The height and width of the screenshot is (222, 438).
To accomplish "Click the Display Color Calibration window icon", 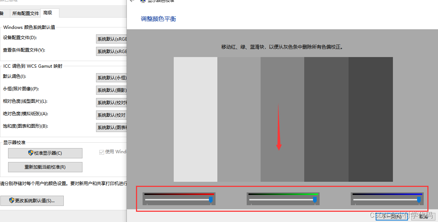I will click(x=143, y=1).
